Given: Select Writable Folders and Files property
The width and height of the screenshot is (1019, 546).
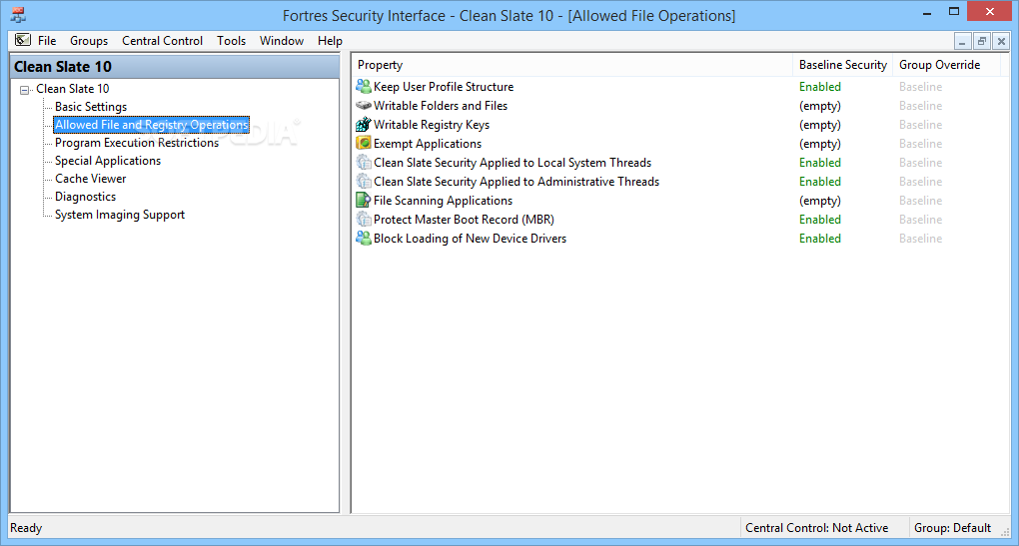Looking at the screenshot, I should click(441, 105).
